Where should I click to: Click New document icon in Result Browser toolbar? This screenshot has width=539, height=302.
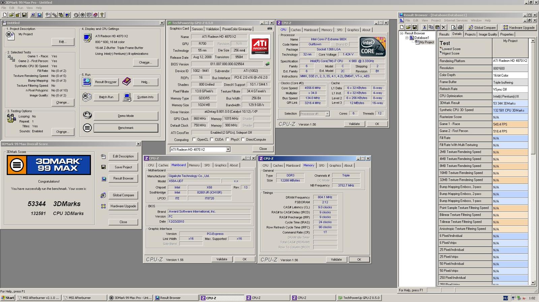(402, 27)
